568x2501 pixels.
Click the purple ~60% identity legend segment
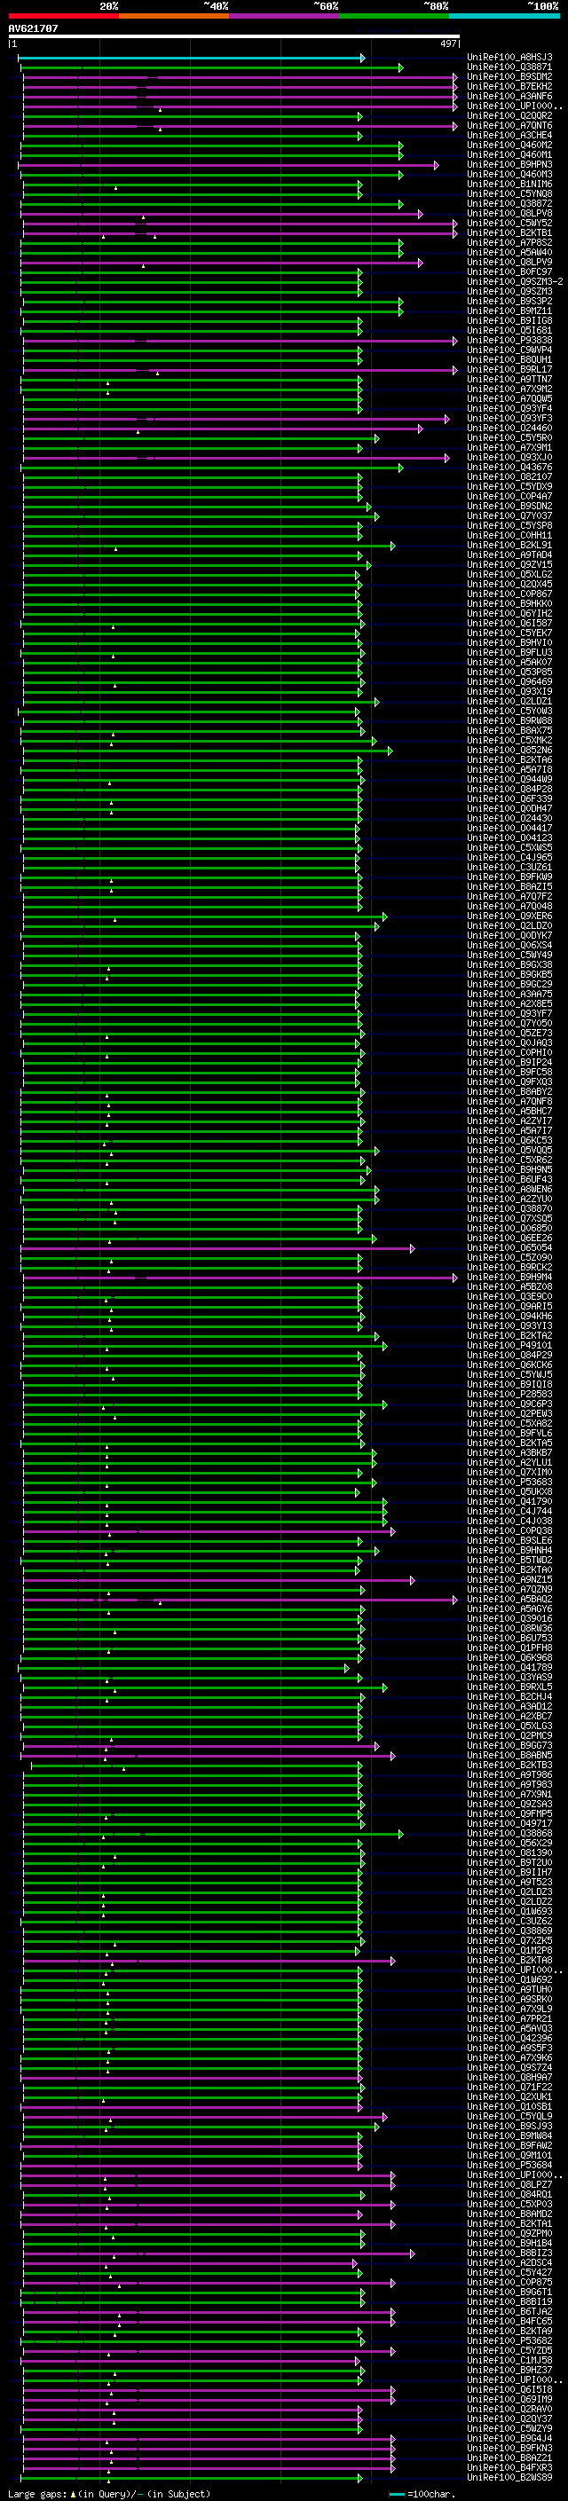coord(283,16)
